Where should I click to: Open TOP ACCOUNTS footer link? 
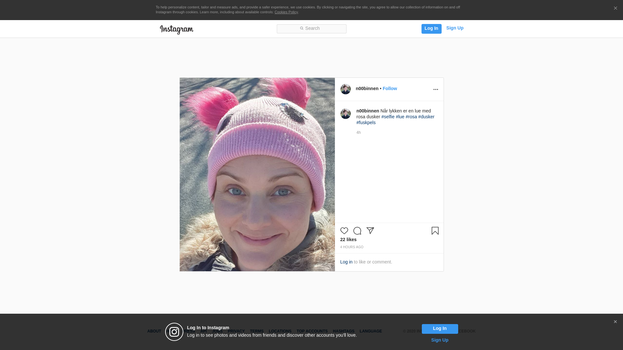312,331
